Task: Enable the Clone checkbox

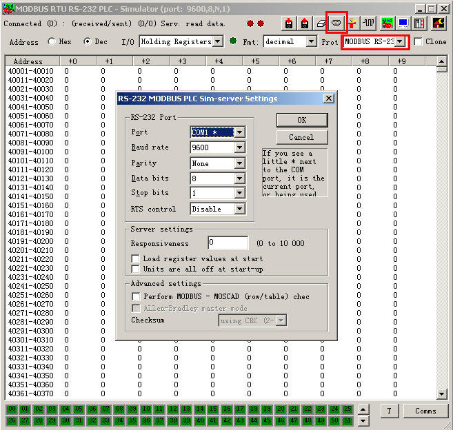Action: pos(418,41)
